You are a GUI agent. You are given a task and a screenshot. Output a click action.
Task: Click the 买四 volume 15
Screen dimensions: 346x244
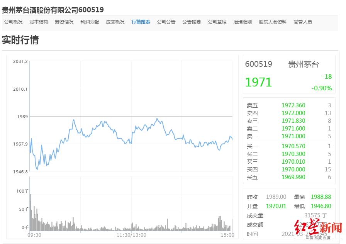(328, 169)
